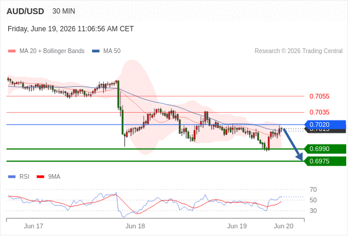The height and width of the screenshot is (236, 348).
Task: Click the Jun 18 date axis label
Action: 135,226
